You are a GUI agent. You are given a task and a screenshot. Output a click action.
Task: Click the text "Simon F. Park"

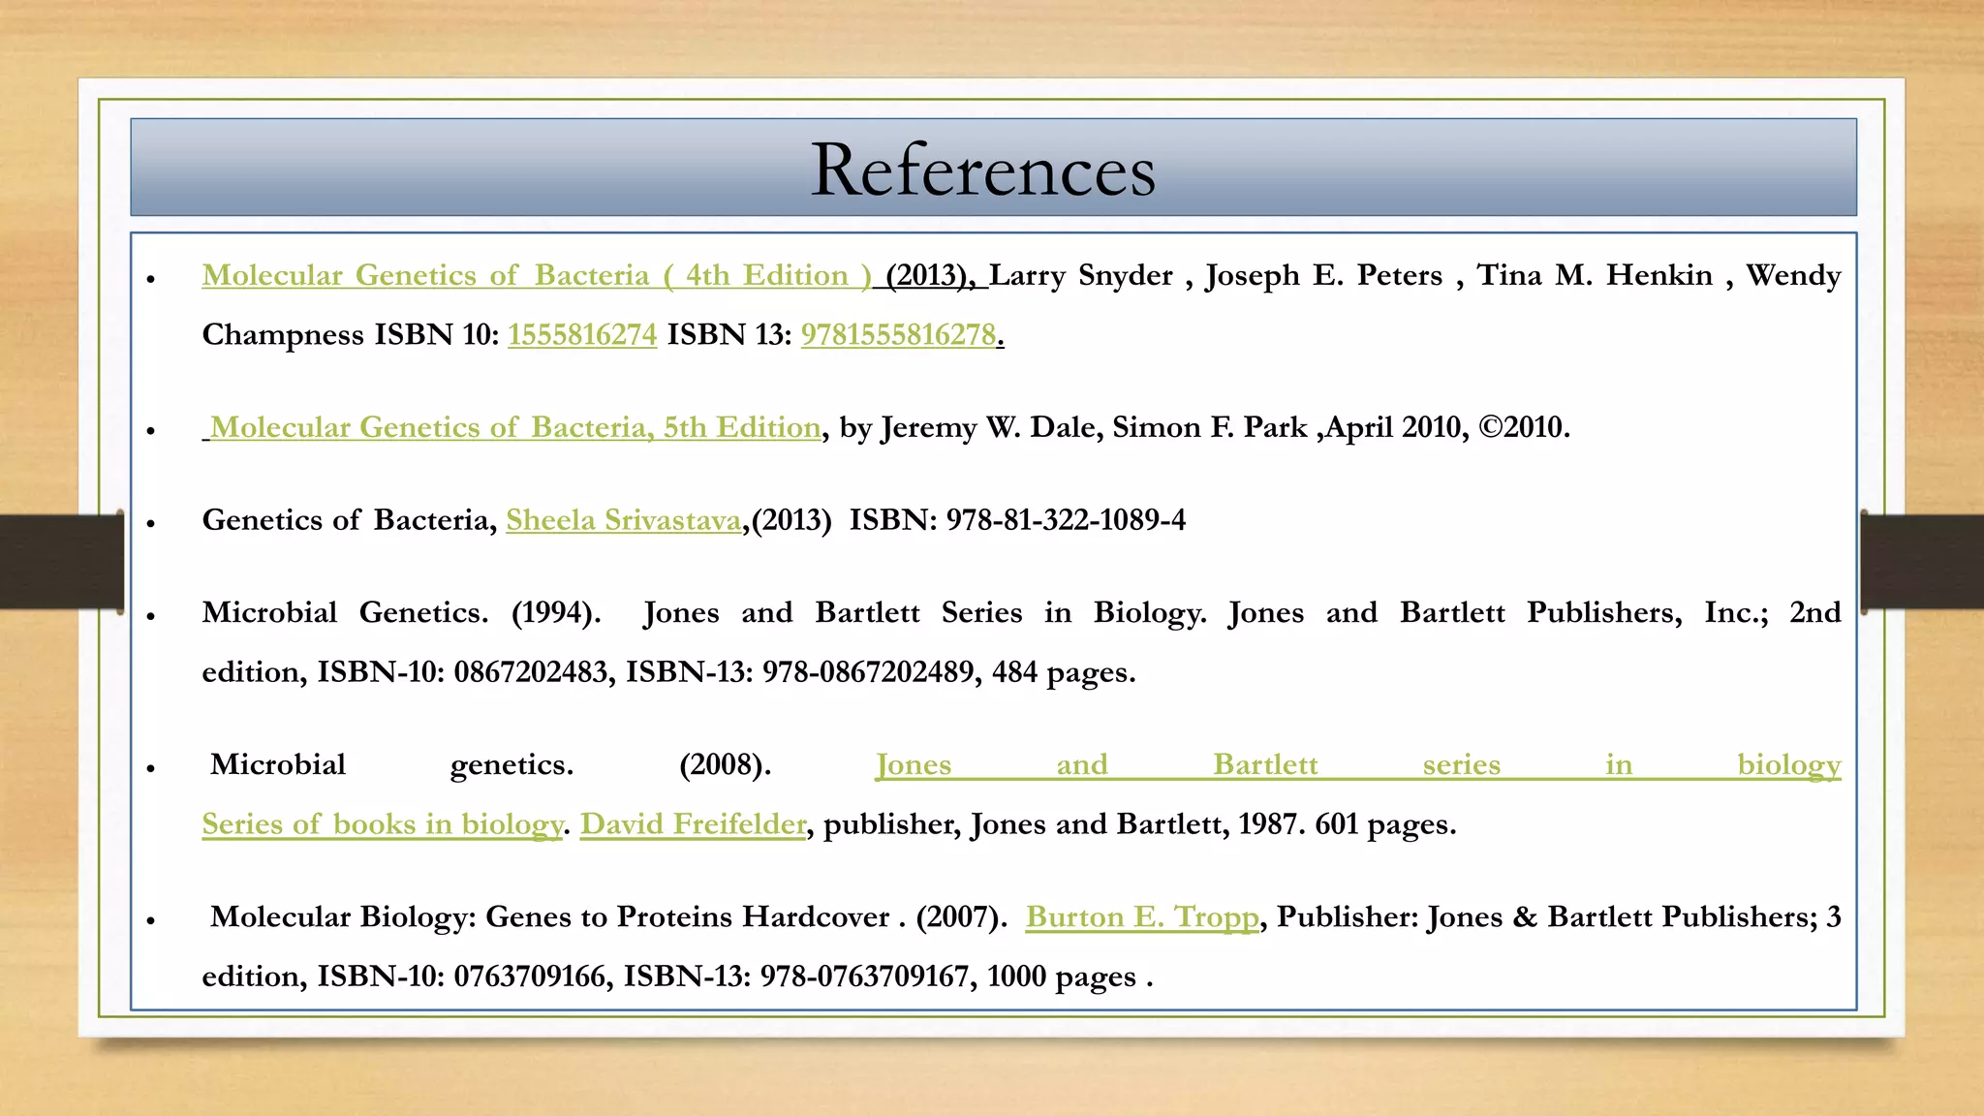tap(1210, 427)
